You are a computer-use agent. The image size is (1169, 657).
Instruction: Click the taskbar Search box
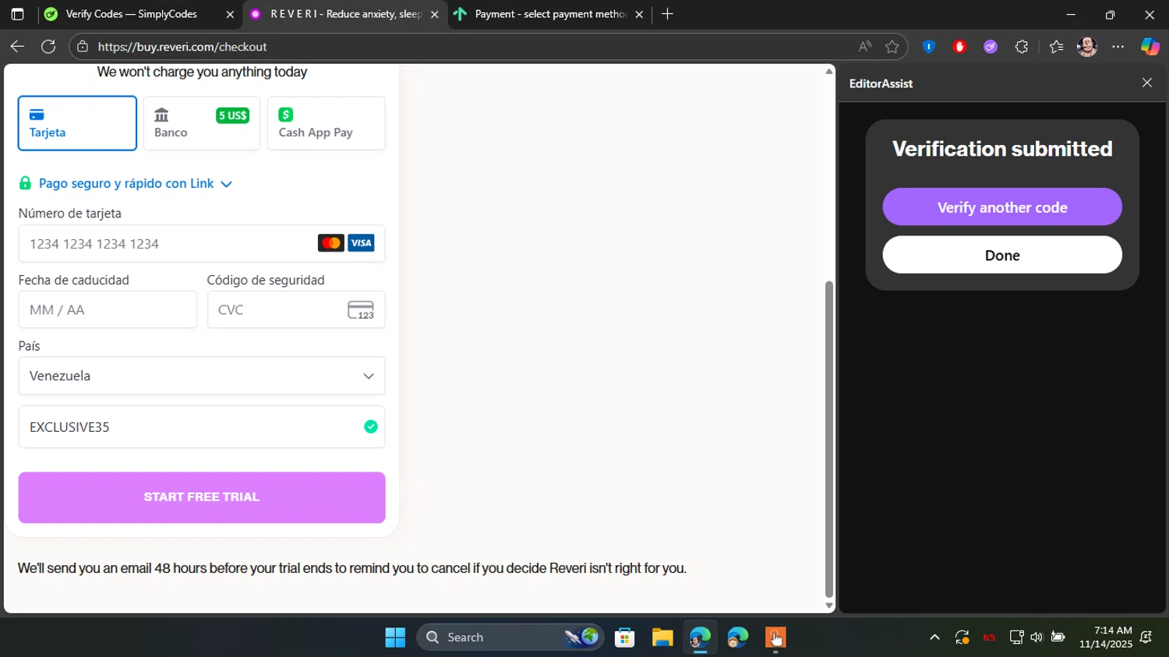click(x=510, y=638)
